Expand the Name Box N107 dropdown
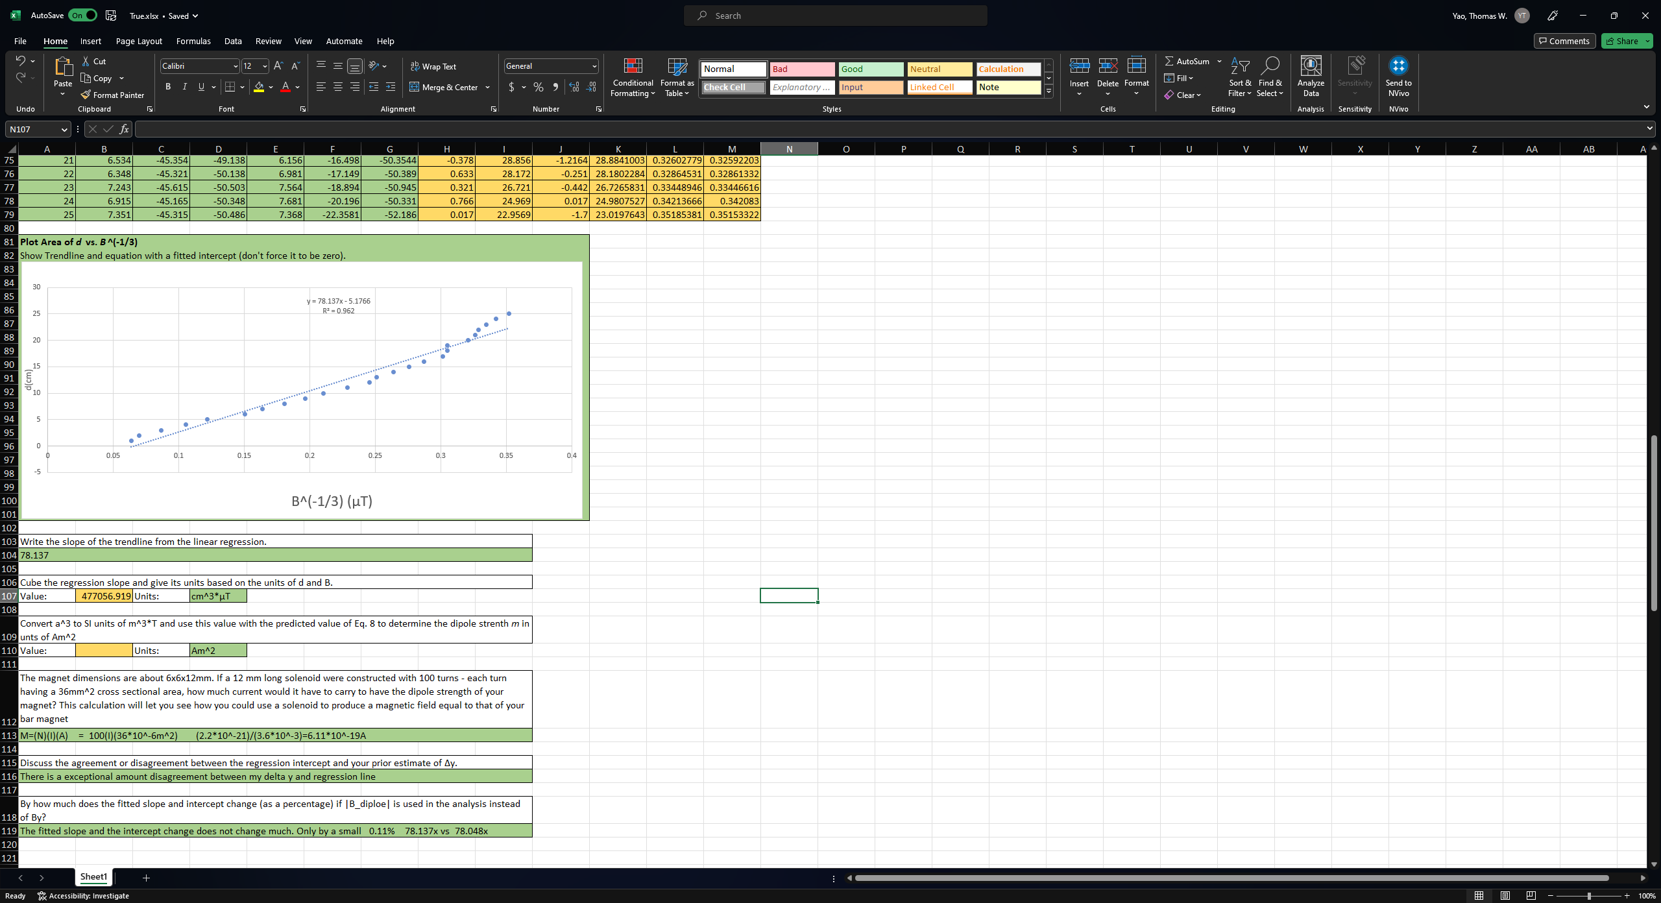 (x=64, y=130)
